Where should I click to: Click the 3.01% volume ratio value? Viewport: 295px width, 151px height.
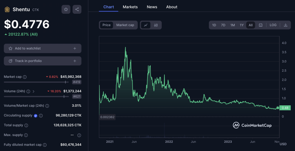(77, 106)
